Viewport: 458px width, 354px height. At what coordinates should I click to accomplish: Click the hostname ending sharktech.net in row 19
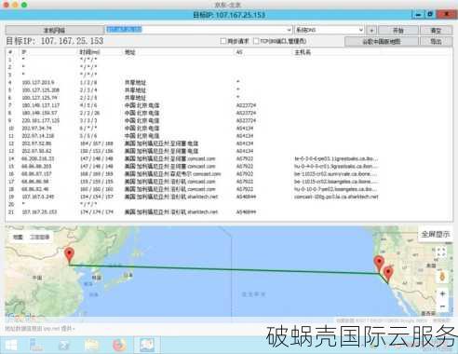pyautogui.click(x=336, y=197)
